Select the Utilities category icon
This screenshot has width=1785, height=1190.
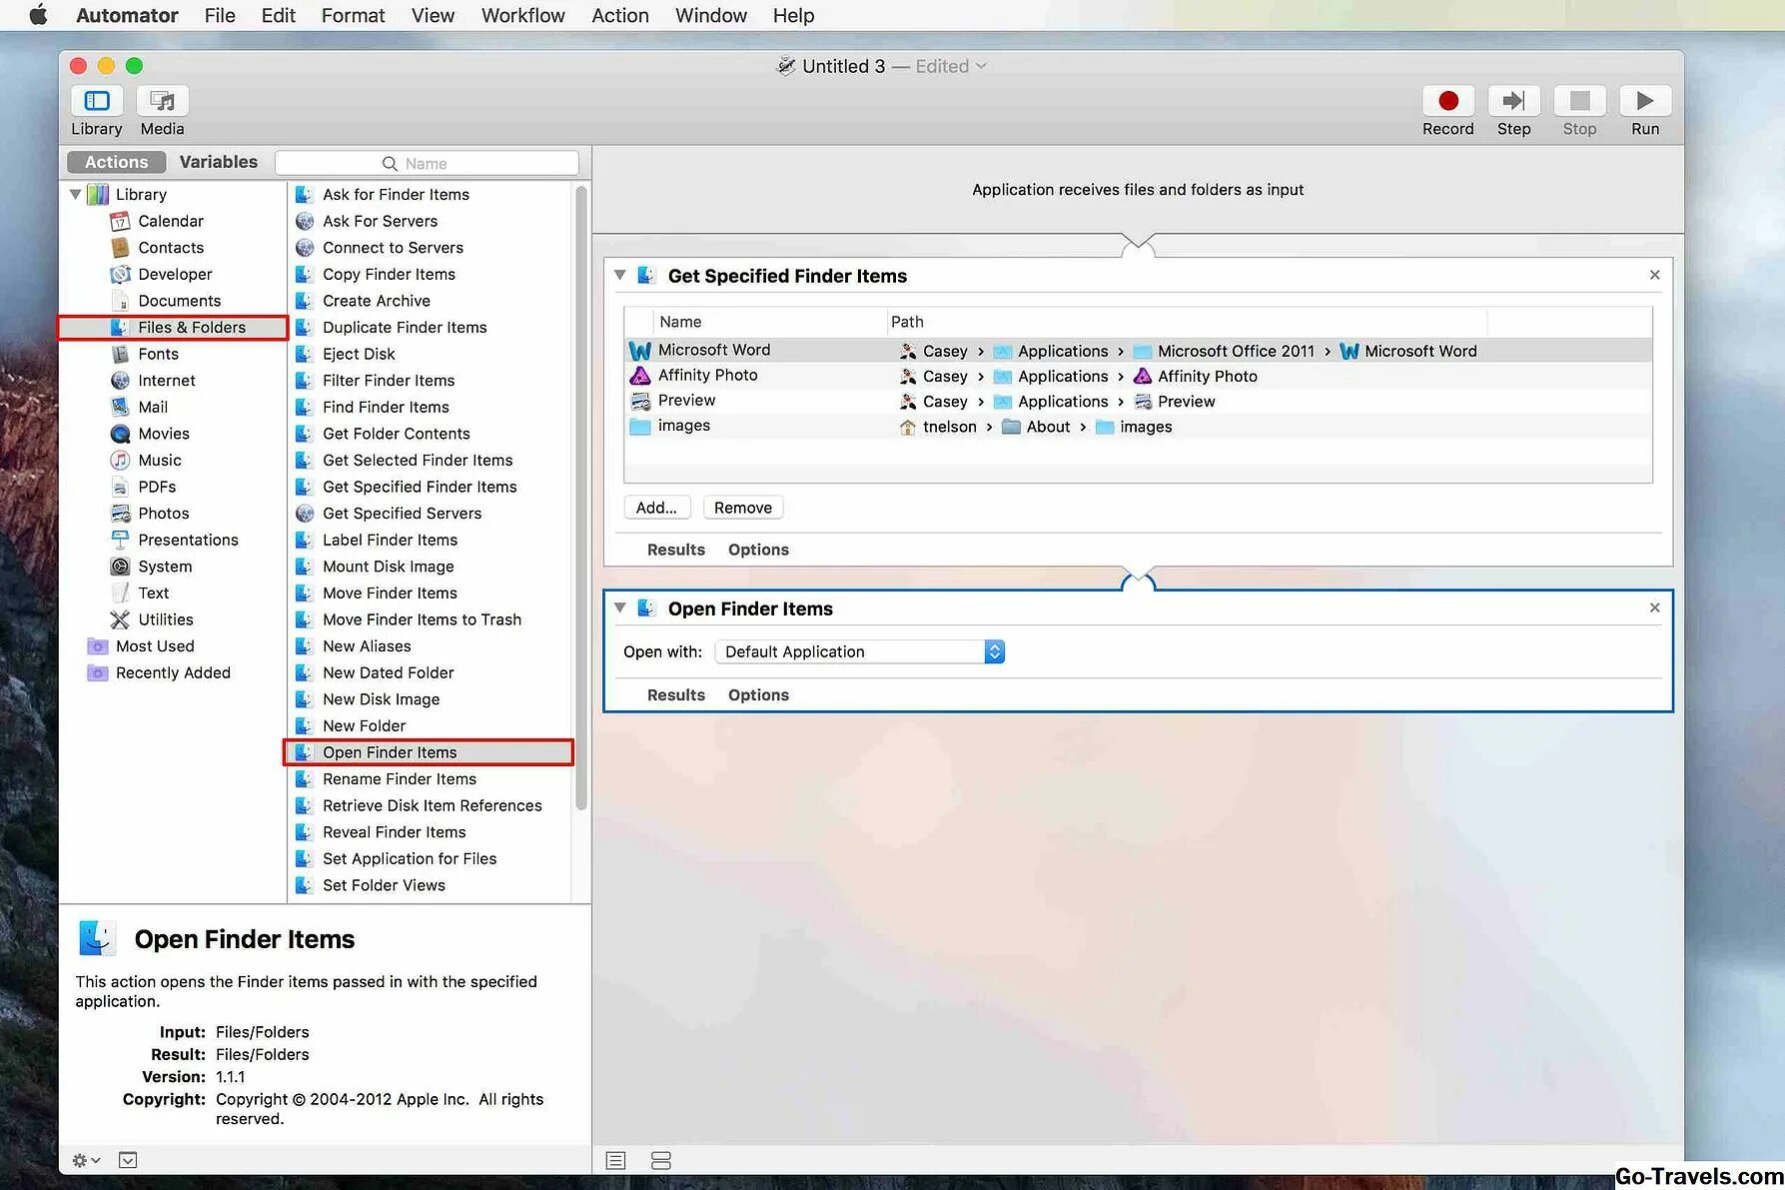pos(120,619)
